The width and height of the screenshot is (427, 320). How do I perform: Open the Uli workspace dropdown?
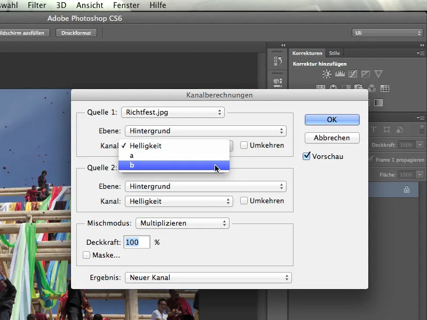(x=388, y=33)
